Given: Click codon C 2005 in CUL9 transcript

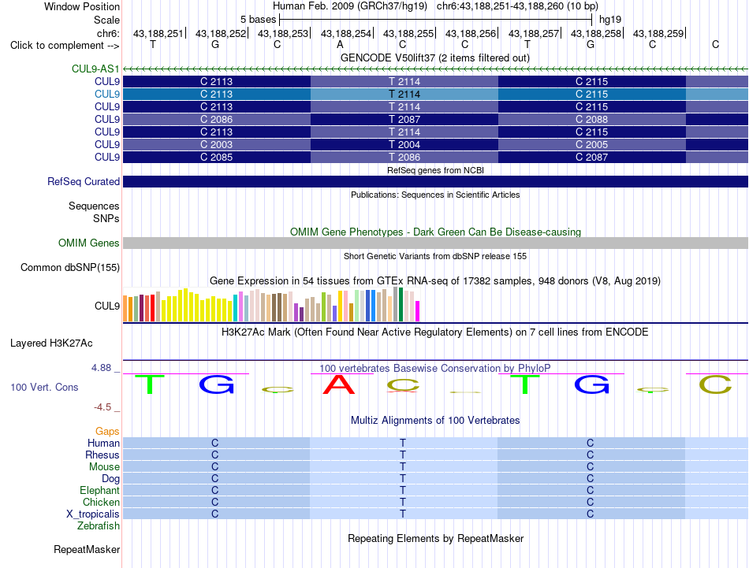Looking at the screenshot, I should pyautogui.click(x=592, y=145).
